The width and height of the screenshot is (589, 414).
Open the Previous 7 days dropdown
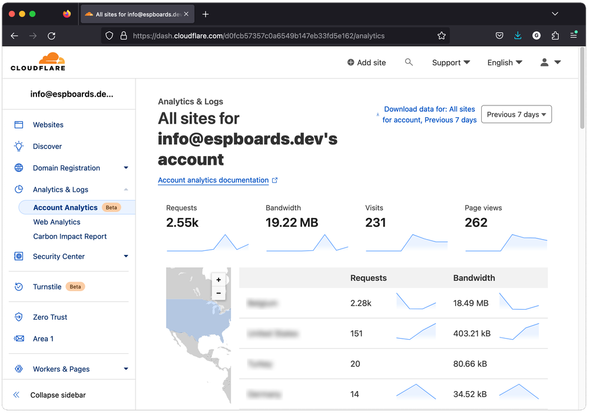(x=516, y=114)
